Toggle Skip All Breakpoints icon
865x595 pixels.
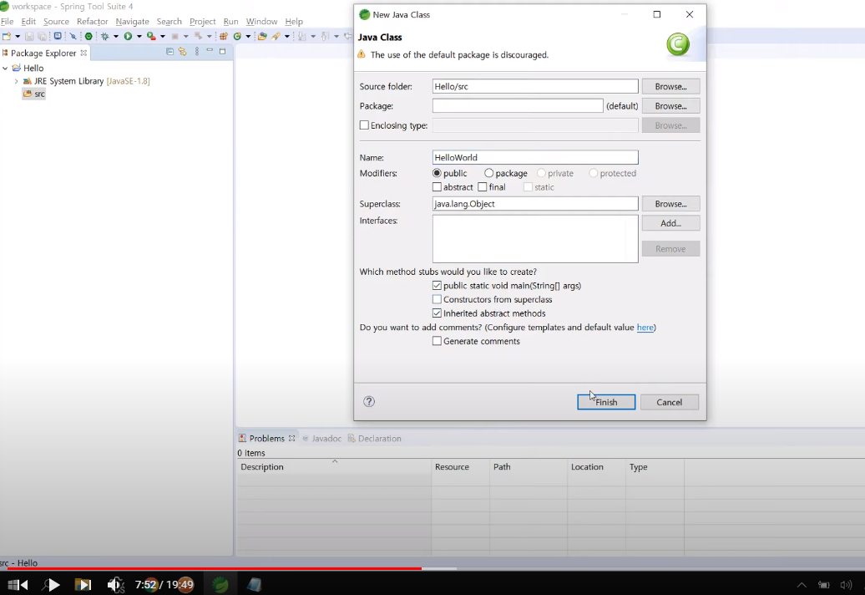tap(73, 37)
